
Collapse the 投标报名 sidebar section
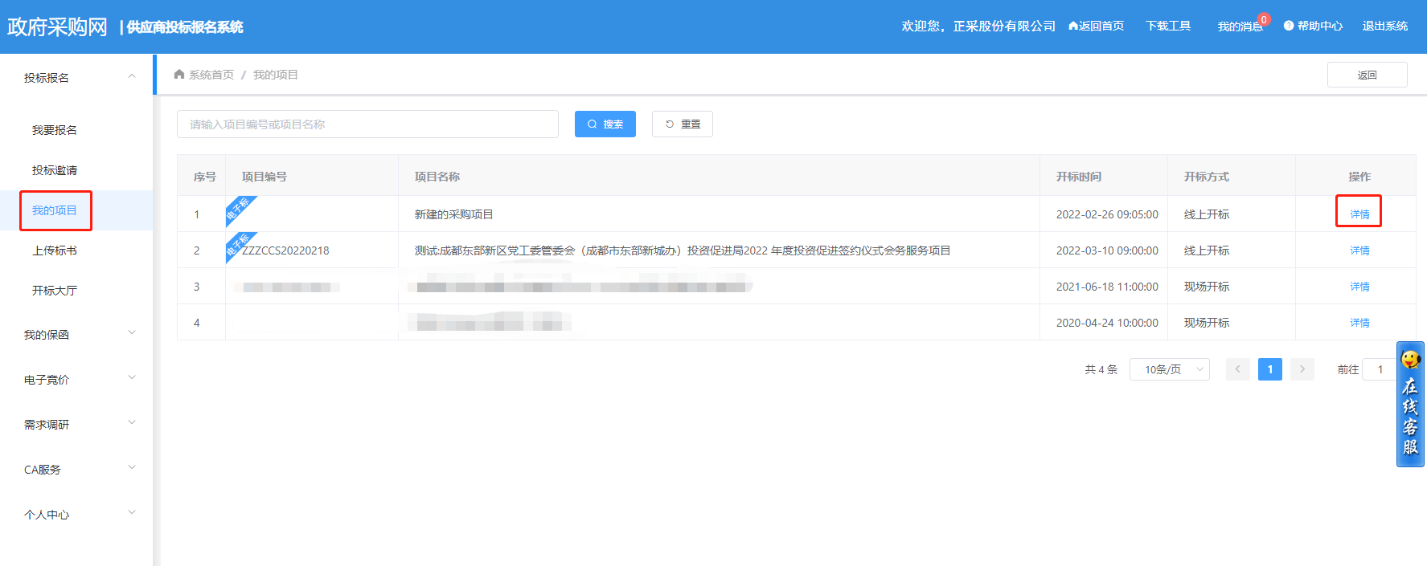pos(132,77)
